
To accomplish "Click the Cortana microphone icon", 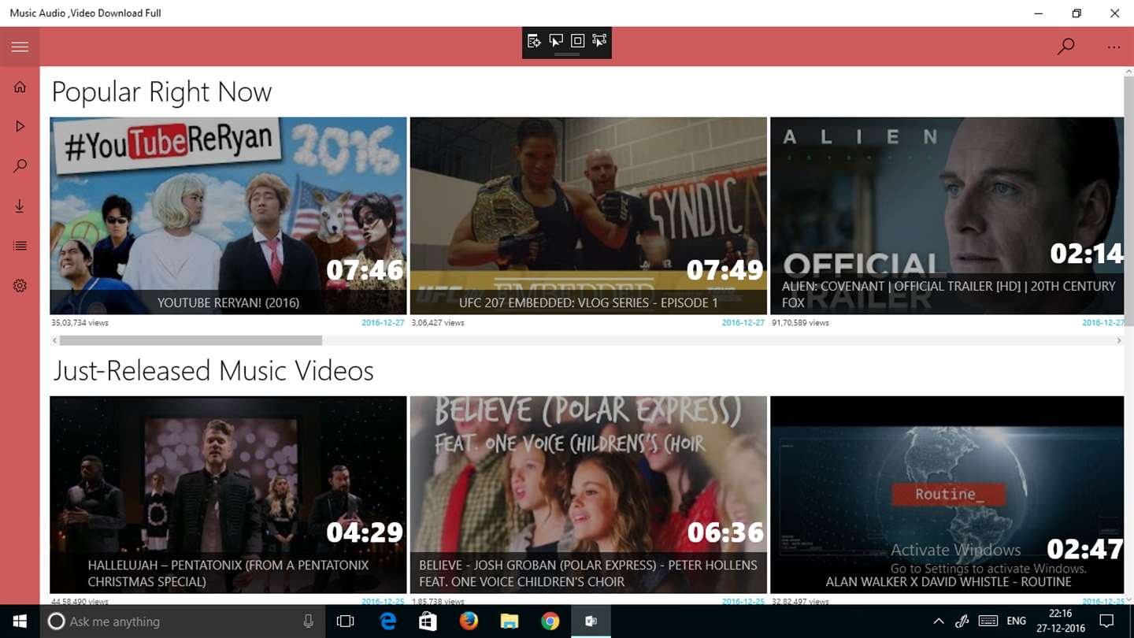I will coord(308,621).
